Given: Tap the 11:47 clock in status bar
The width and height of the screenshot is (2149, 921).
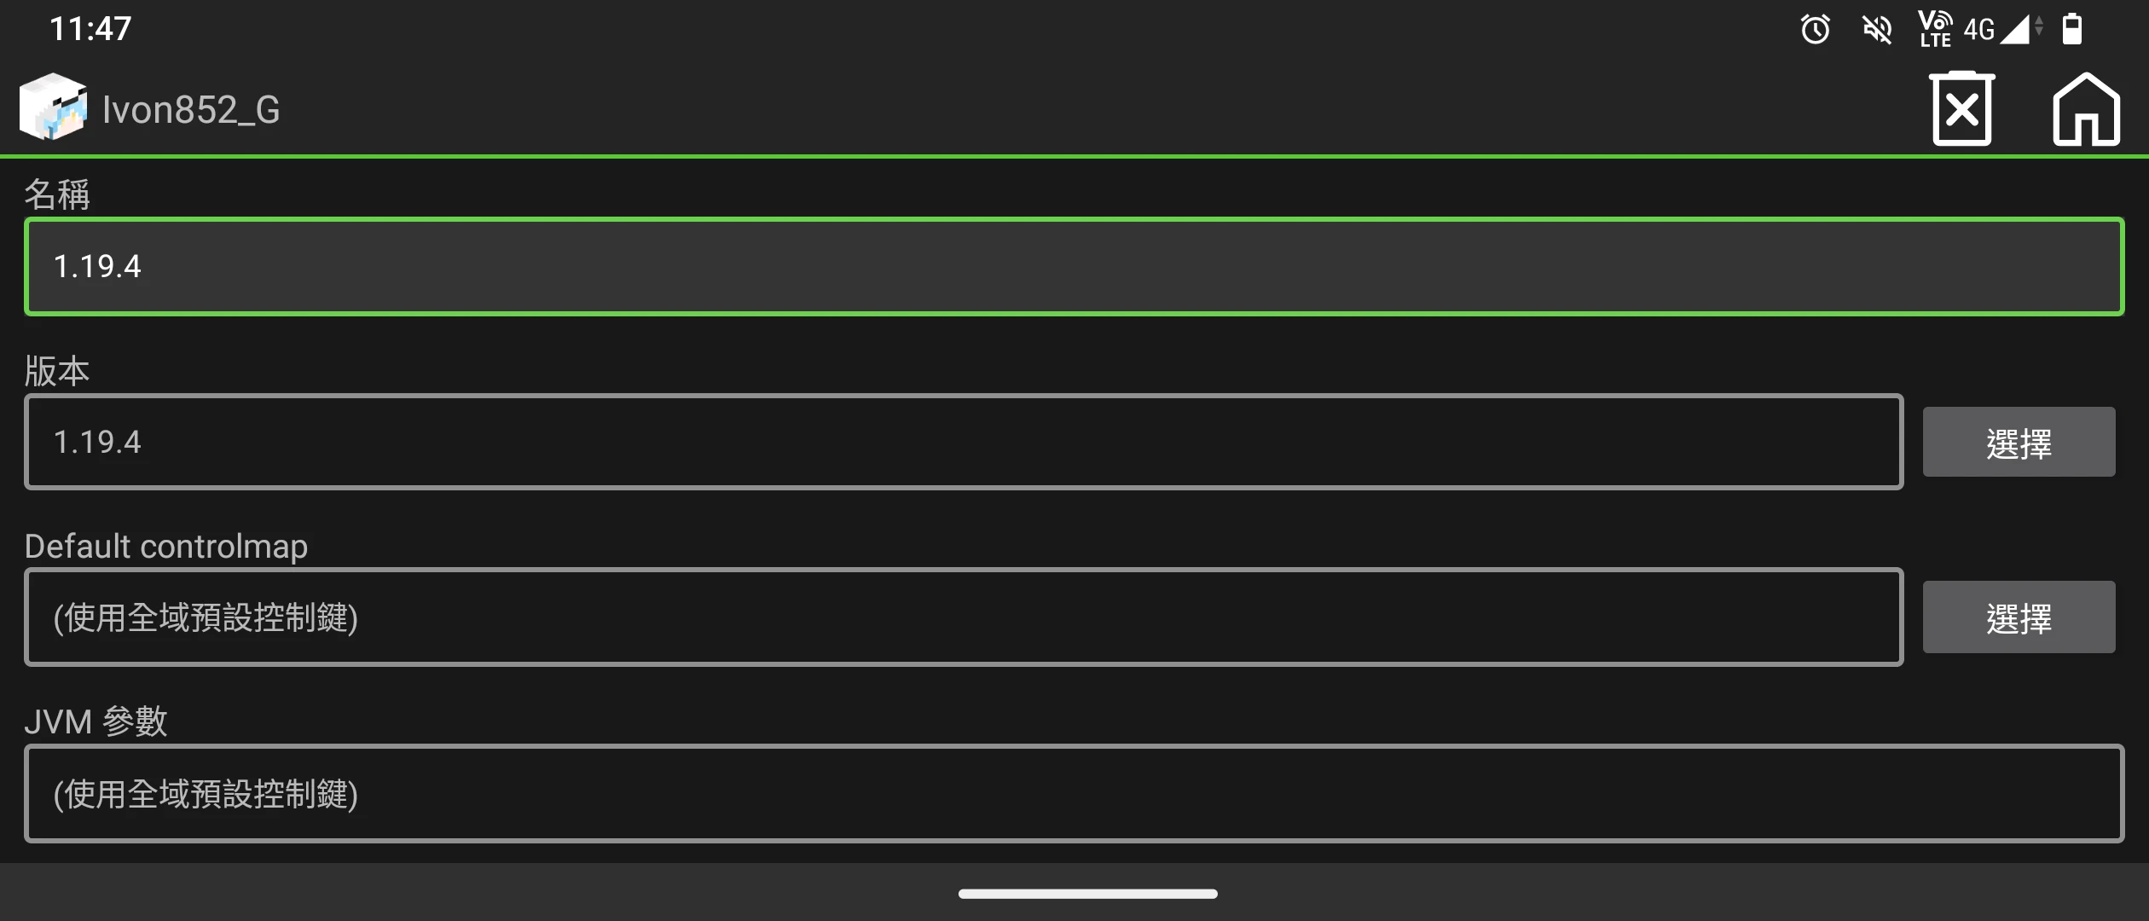Looking at the screenshot, I should tap(90, 29).
